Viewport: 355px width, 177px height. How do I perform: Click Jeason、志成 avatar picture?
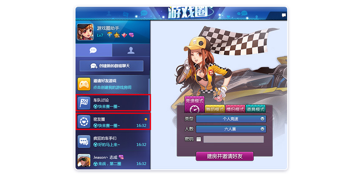click(84, 160)
